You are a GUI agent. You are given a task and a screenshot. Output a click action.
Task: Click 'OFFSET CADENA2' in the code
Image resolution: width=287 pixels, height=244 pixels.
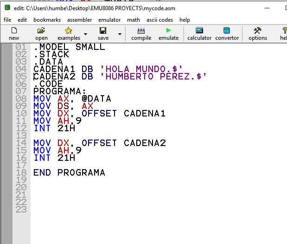point(124,143)
